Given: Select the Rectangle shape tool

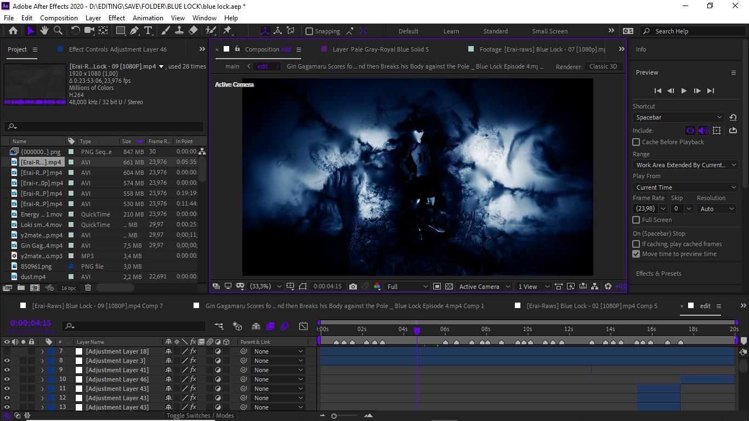Looking at the screenshot, I should point(121,31).
